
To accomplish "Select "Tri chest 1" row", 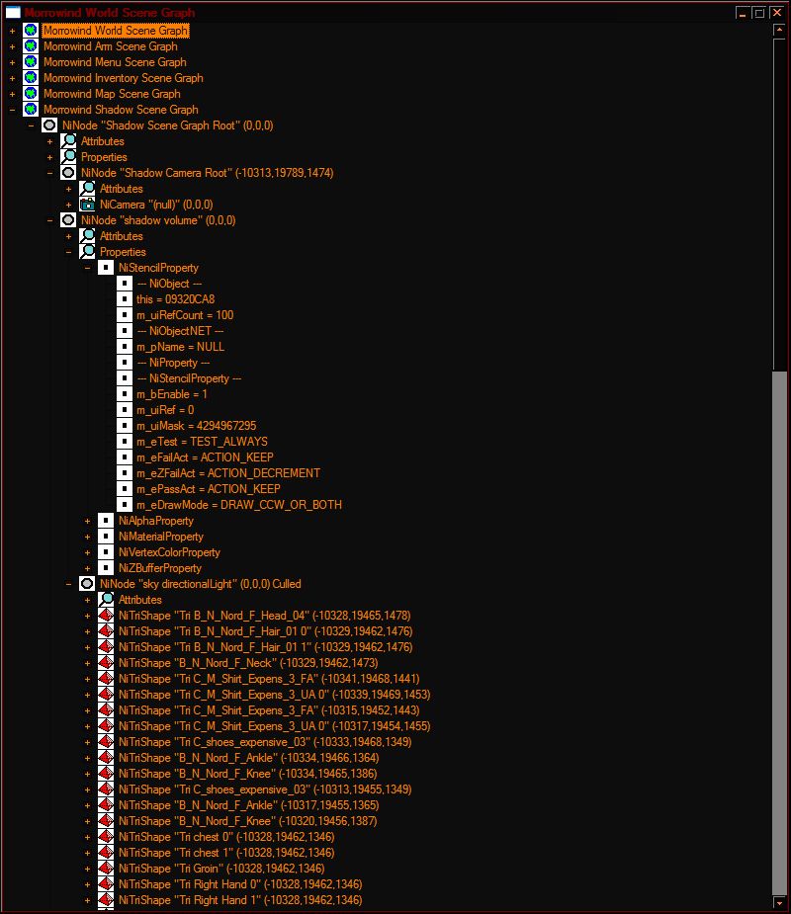I will pos(226,852).
